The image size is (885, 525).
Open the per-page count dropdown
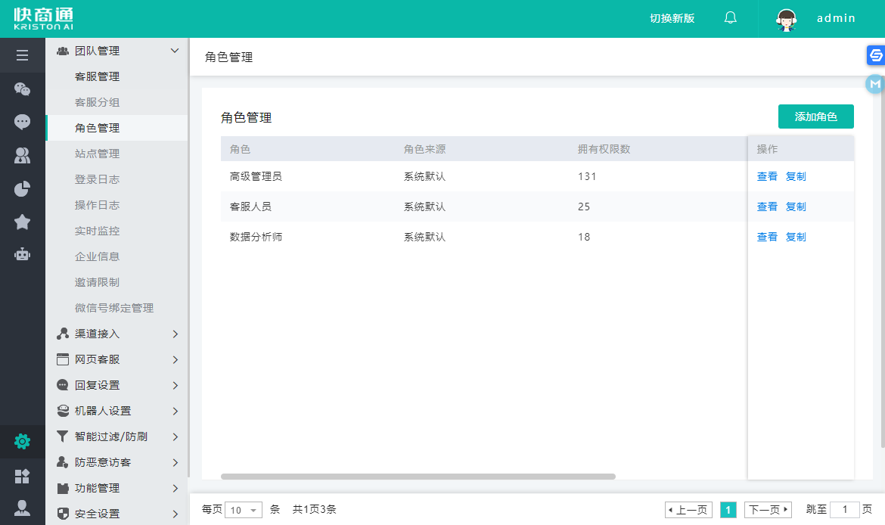pyautogui.click(x=244, y=510)
